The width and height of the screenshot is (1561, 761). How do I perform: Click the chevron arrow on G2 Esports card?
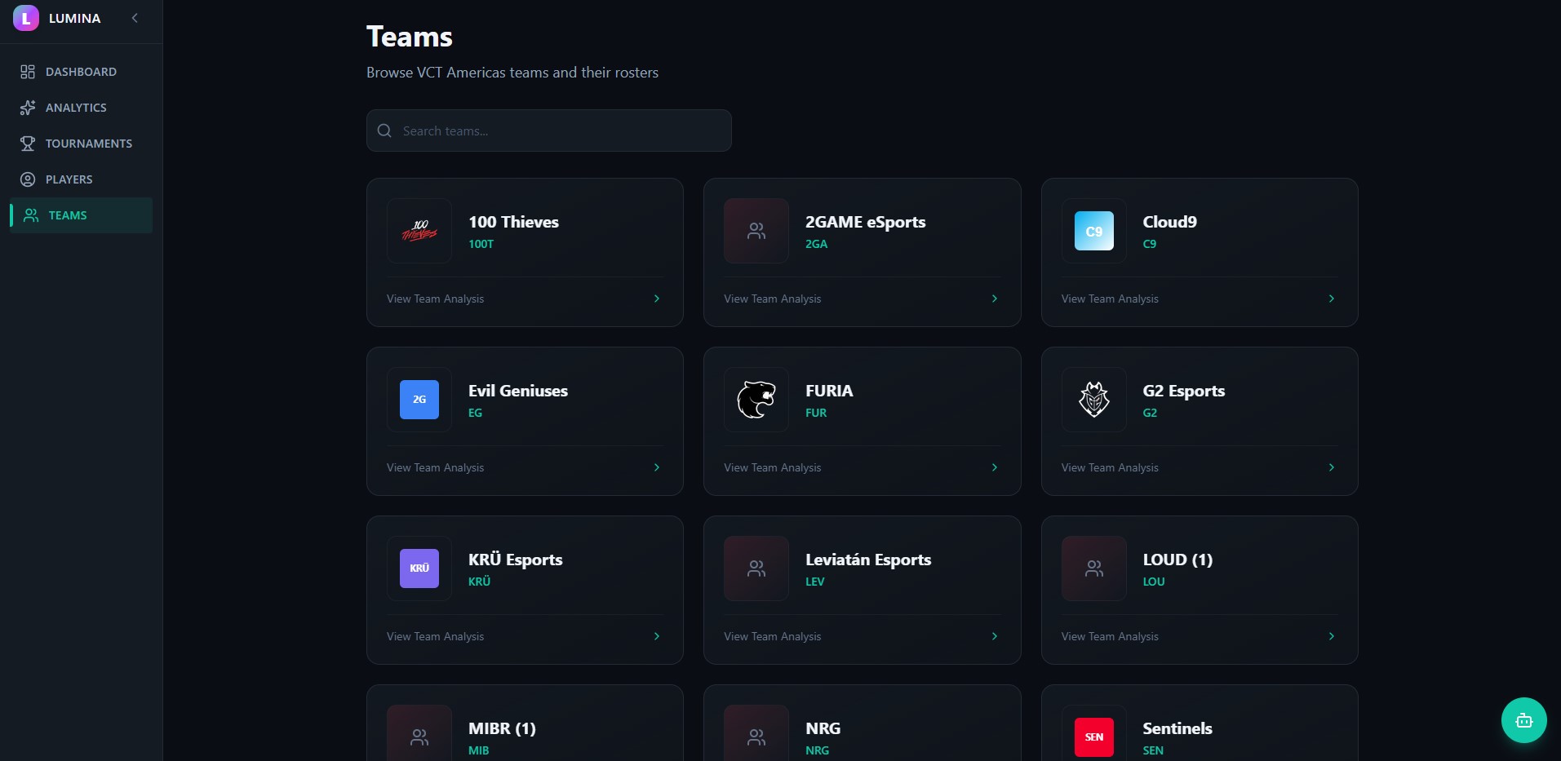[1332, 467]
